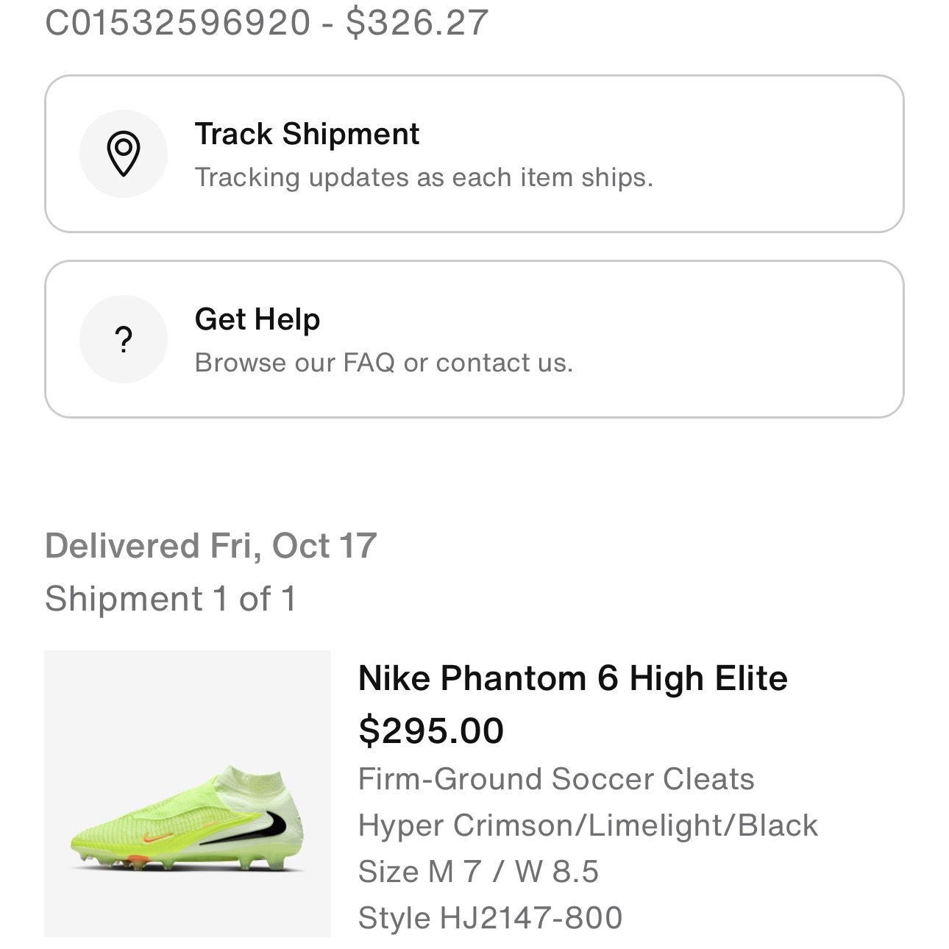Open the soccer cleat product thumbnail
The height and width of the screenshot is (949, 949).
click(x=188, y=793)
